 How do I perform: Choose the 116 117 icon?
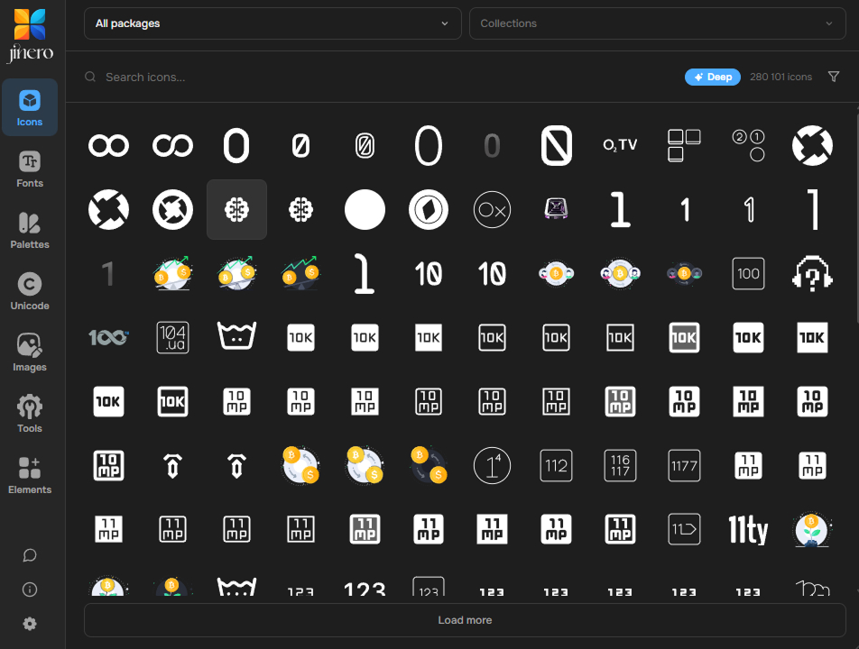click(620, 466)
